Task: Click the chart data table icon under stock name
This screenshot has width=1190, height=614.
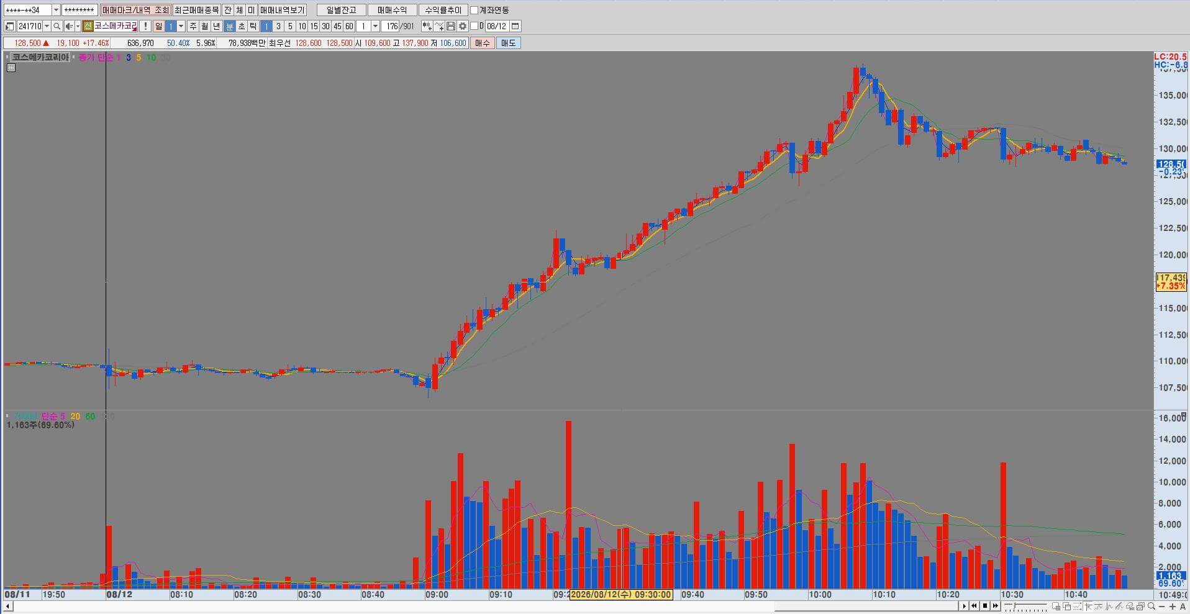Action: pyautogui.click(x=11, y=68)
